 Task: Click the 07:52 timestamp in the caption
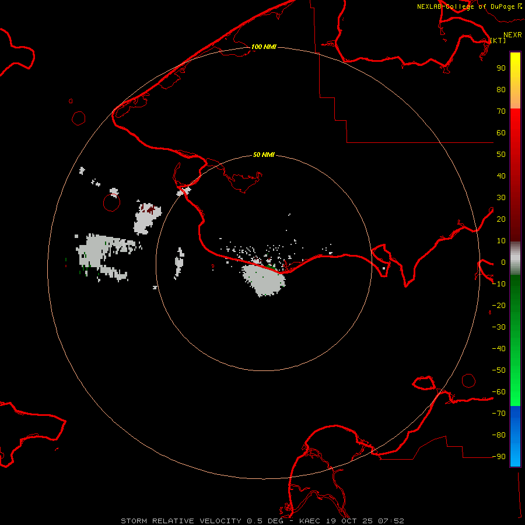coord(391,521)
